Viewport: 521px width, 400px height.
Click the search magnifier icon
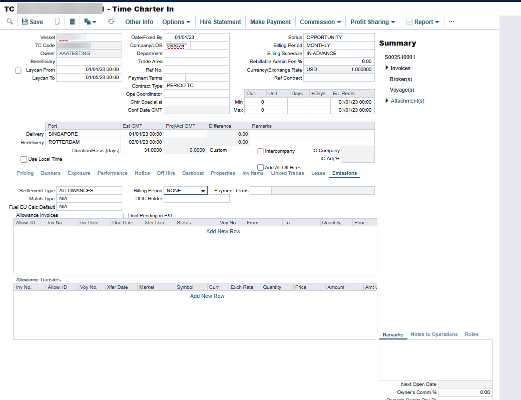point(10,22)
